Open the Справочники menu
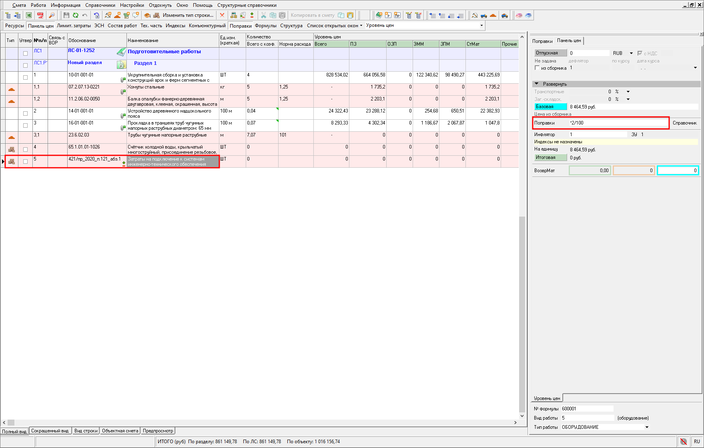 pos(100,5)
